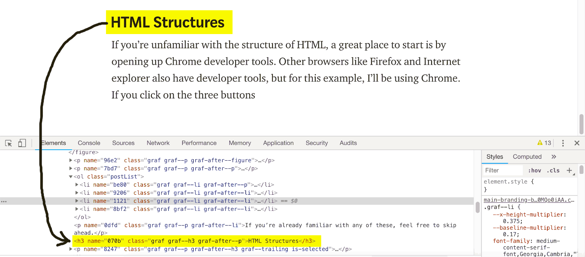The width and height of the screenshot is (585, 257).
Task: Open the Network tab
Action: (x=158, y=143)
